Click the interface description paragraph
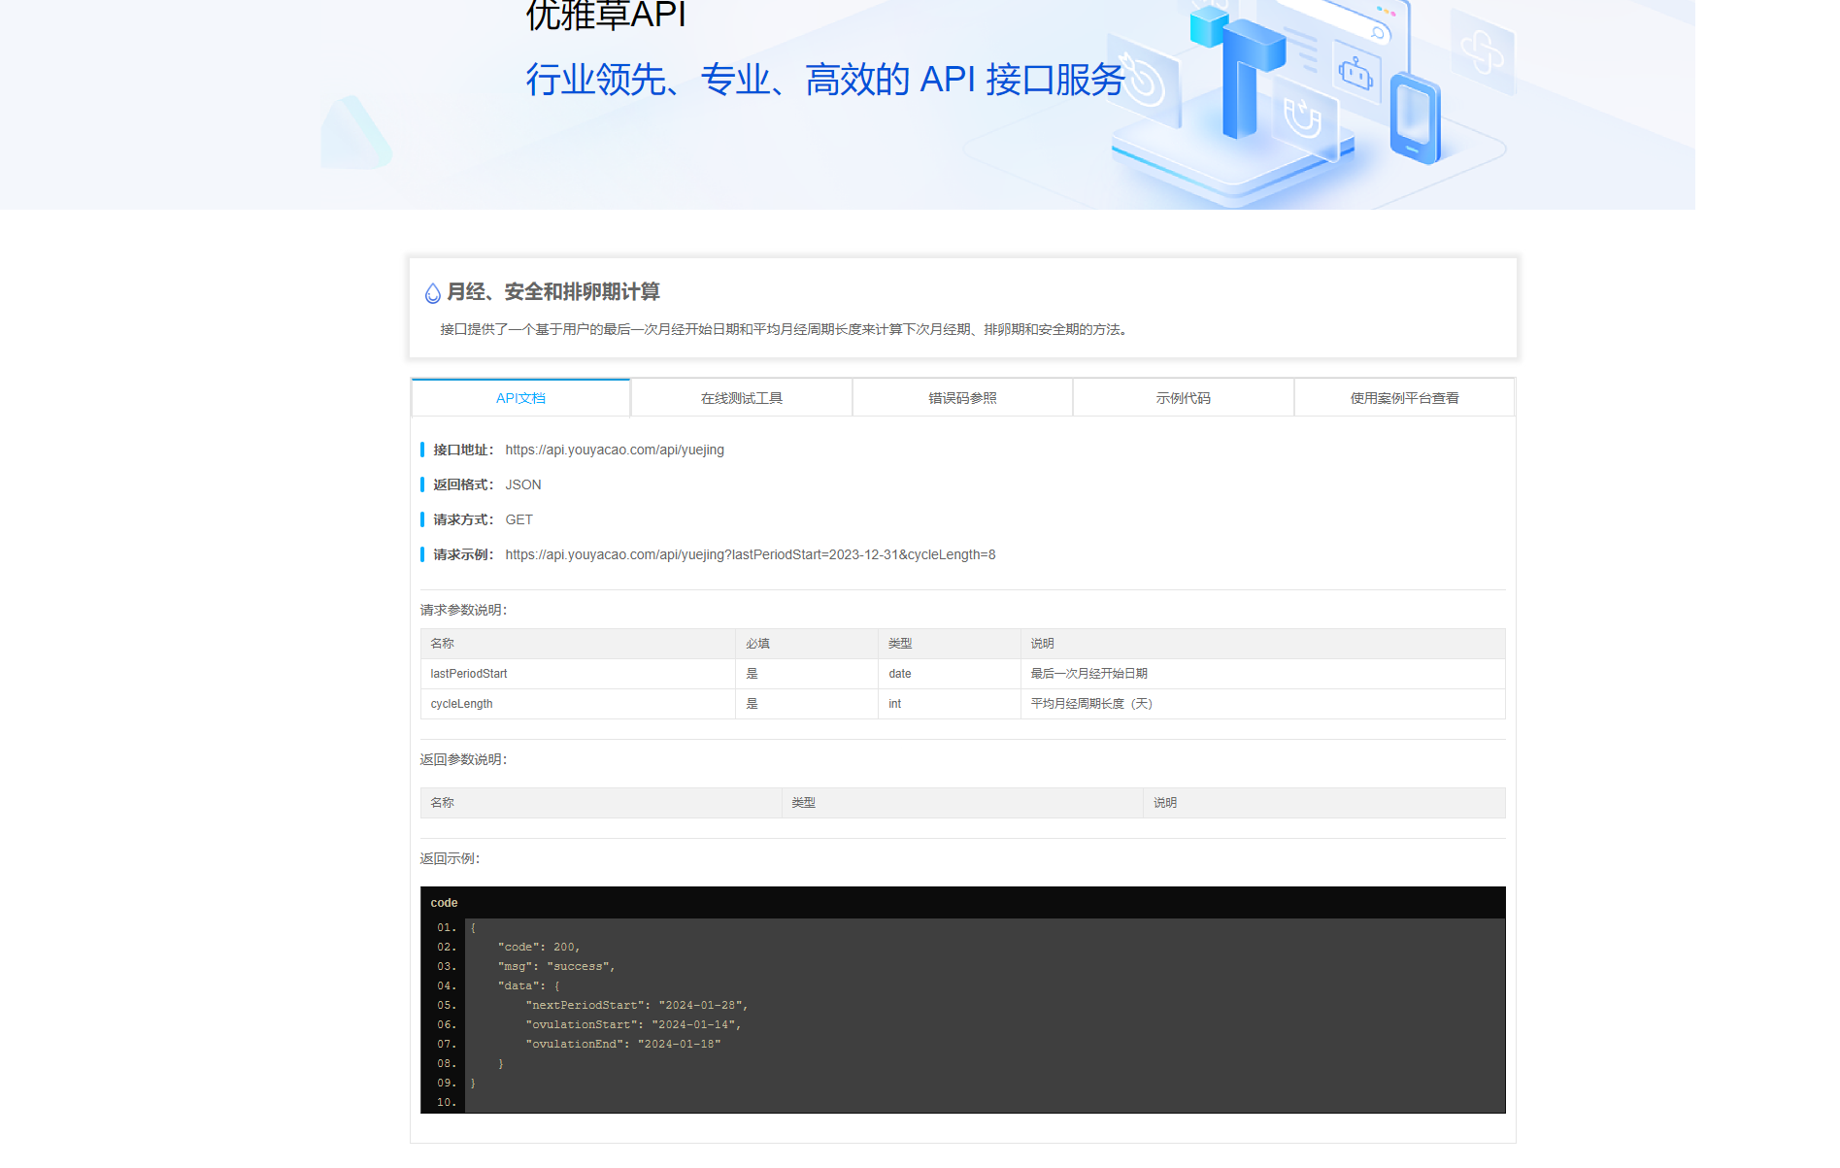This screenshot has height=1168, width=1840. click(786, 329)
